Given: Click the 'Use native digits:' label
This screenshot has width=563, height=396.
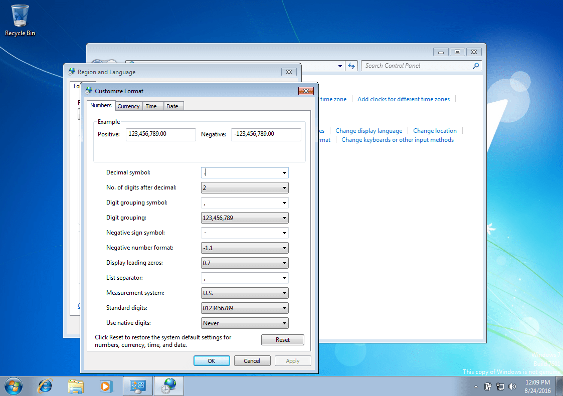Looking at the screenshot, I should pos(128,323).
